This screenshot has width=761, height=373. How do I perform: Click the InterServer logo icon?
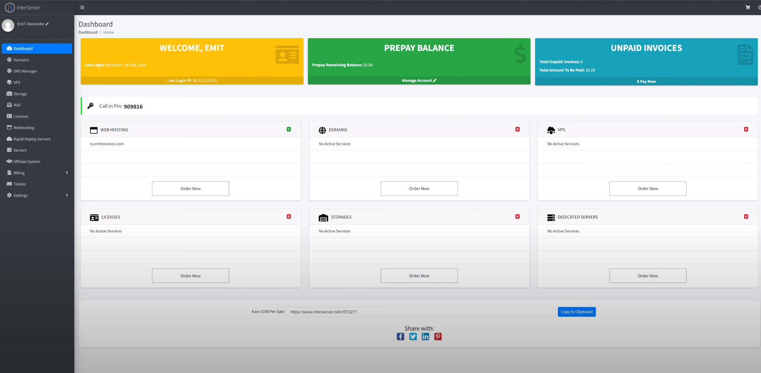[x=9, y=7]
